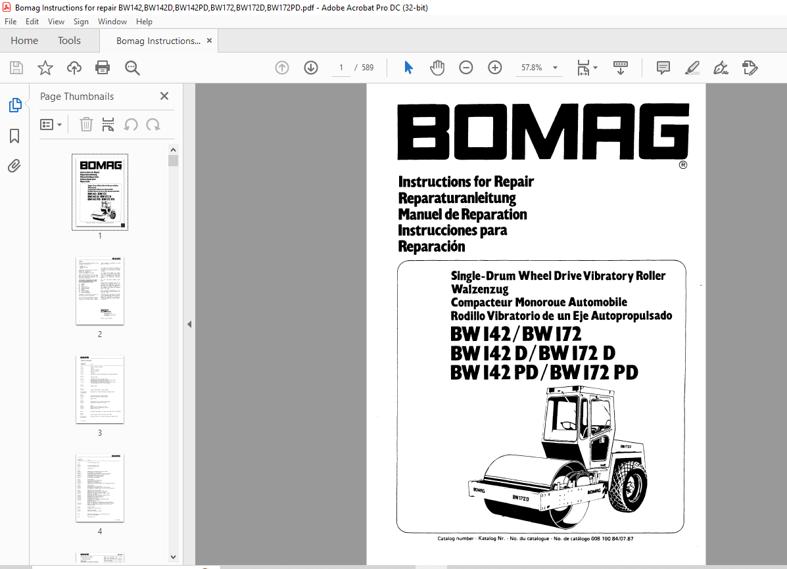Click the cloud upload icon

pos(74,68)
